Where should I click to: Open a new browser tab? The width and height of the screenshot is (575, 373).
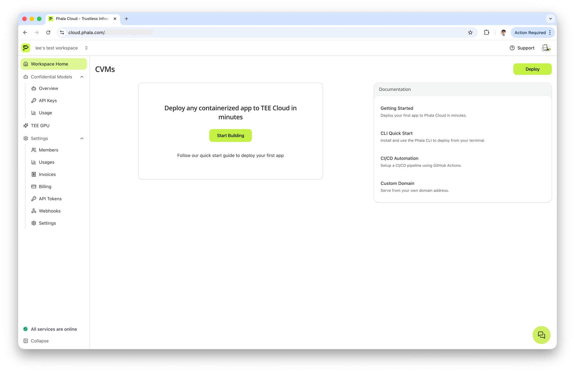[x=126, y=19]
